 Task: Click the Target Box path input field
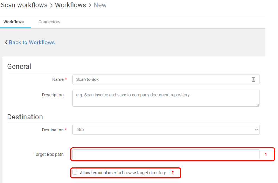pyautogui.click(x=166, y=154)
